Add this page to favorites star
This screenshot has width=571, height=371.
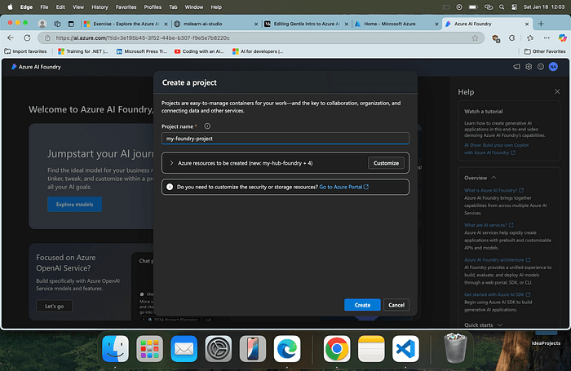(x=475, y=38)
